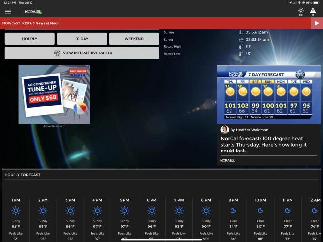This screenshot has height=242, width=323.
Task: Select By Heather Waldman byline
Action: click(x=249, y=130)
